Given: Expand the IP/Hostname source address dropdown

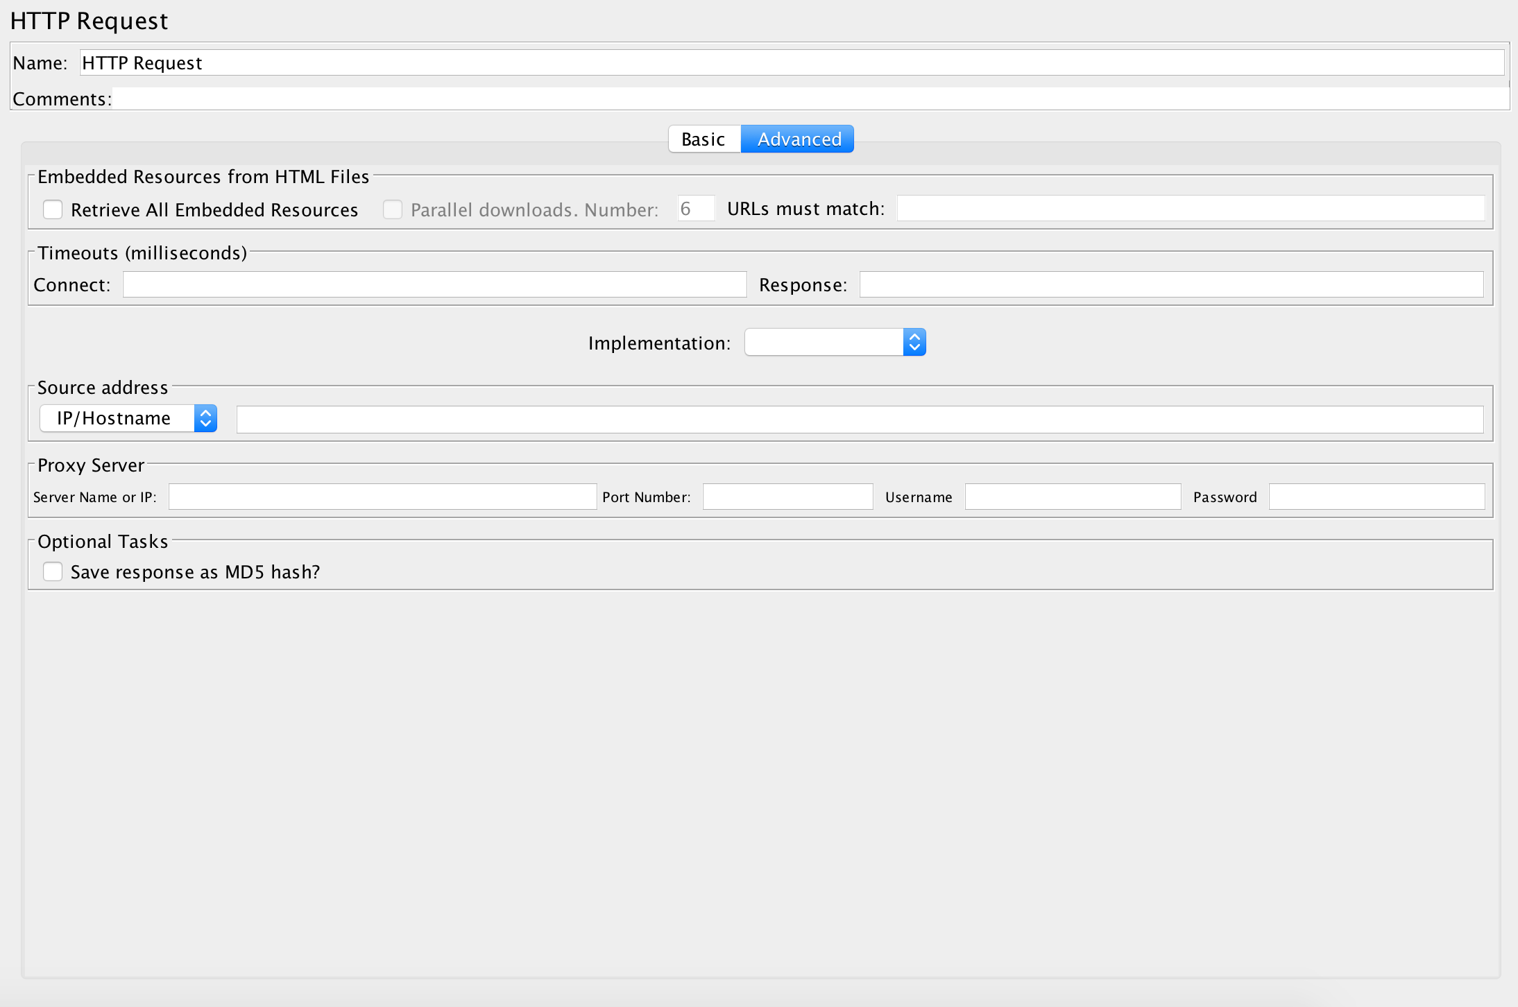Looking at the screenshot, I should tap(117, 418).
